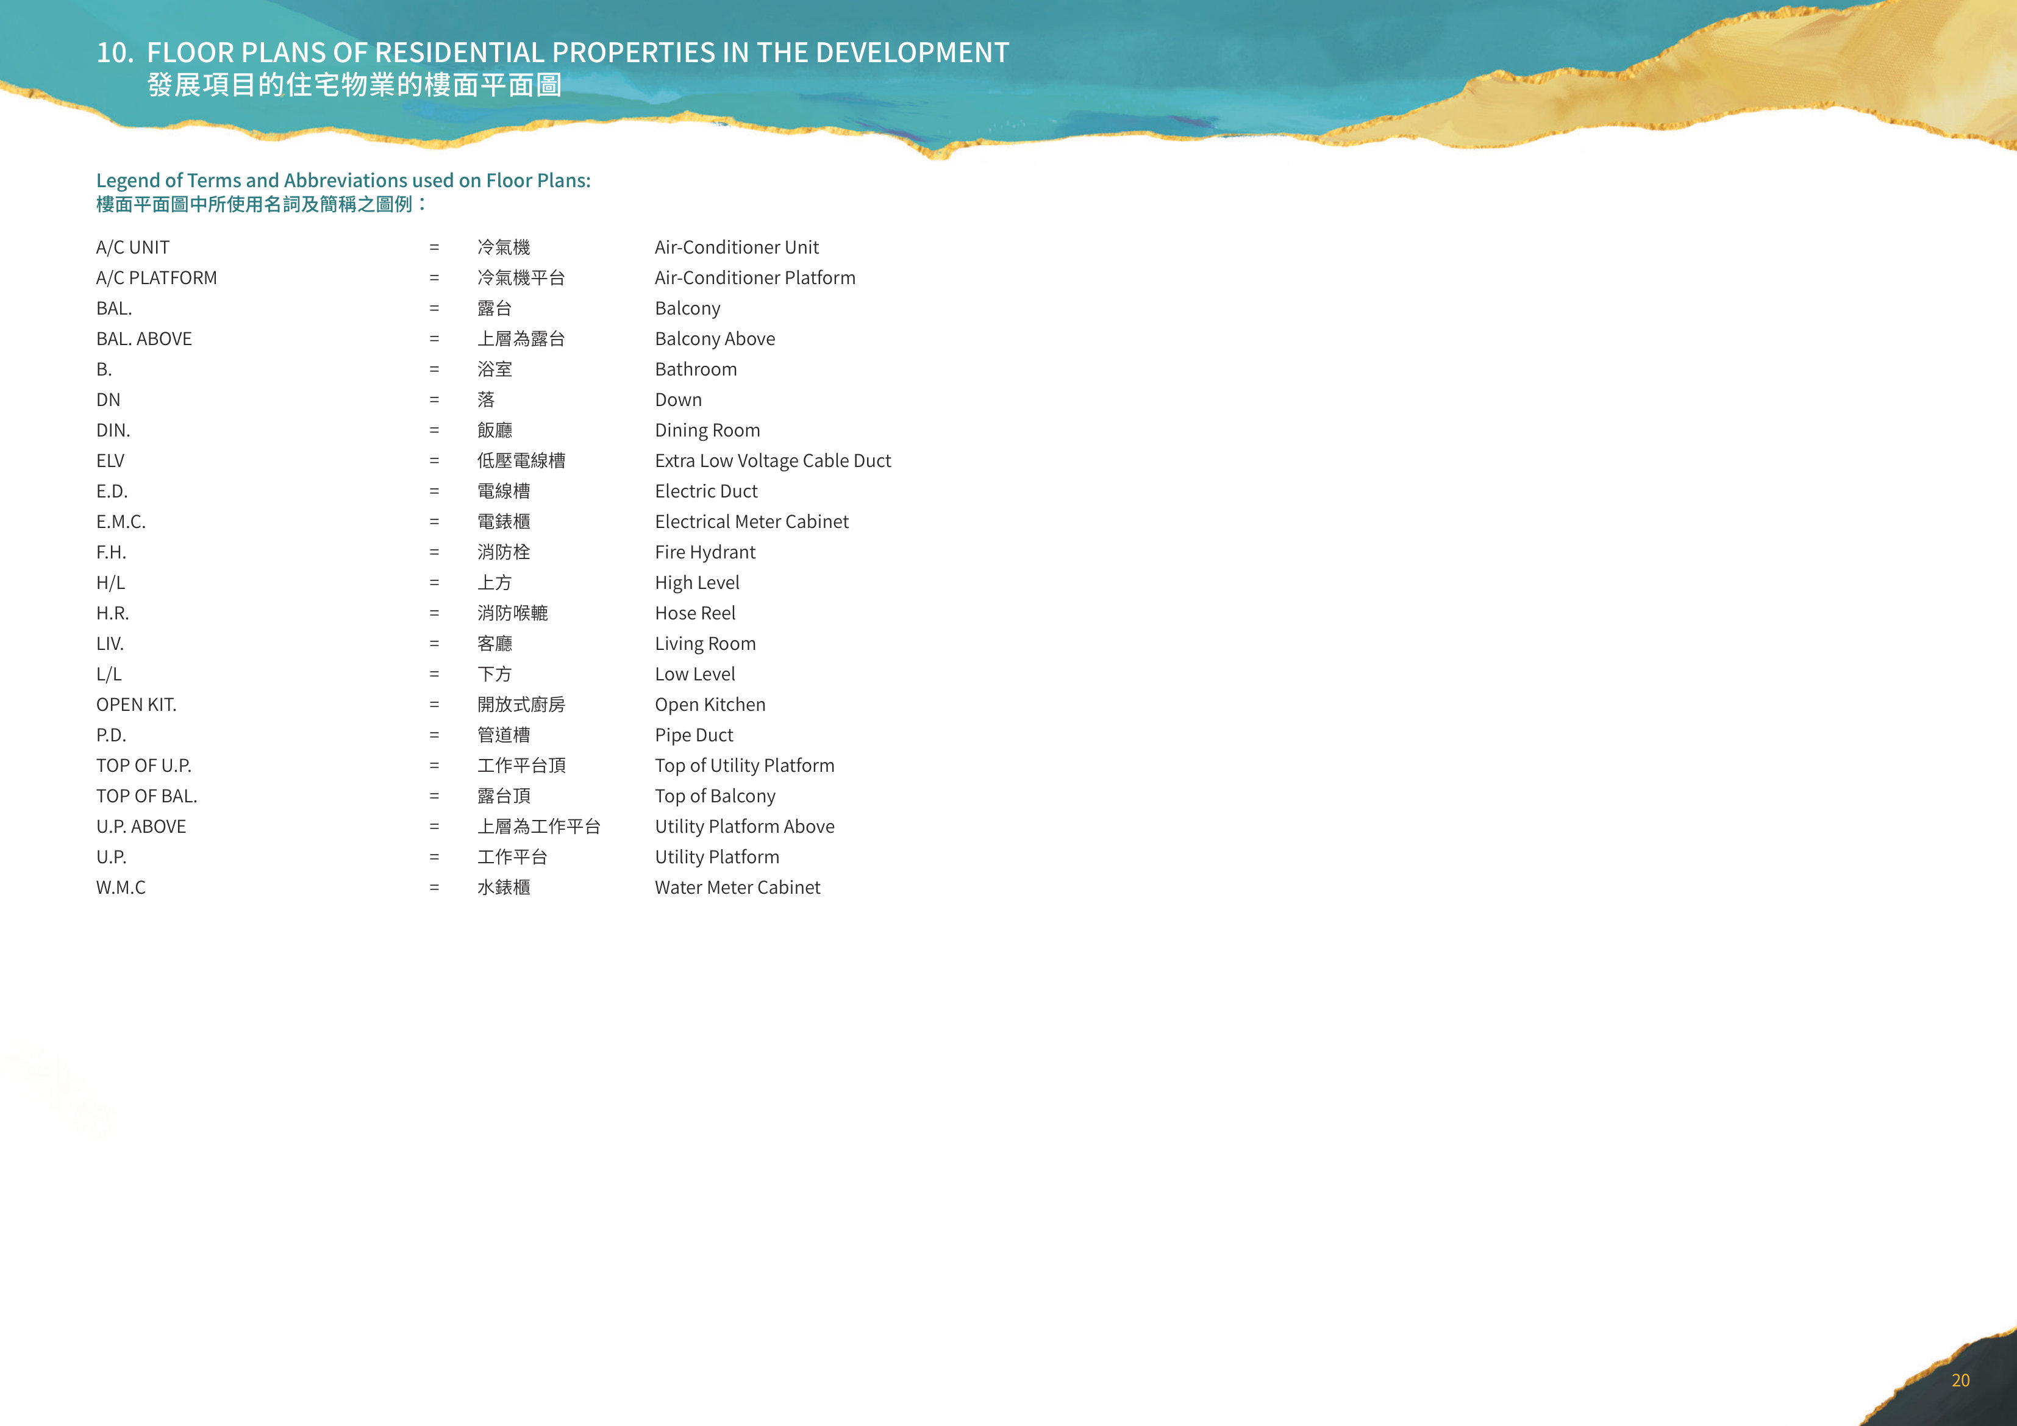This screenshot has width=2017, height=1426.
Task: Click the abbreviation 'TOP OF BAL.'
Action: [147, 796]
